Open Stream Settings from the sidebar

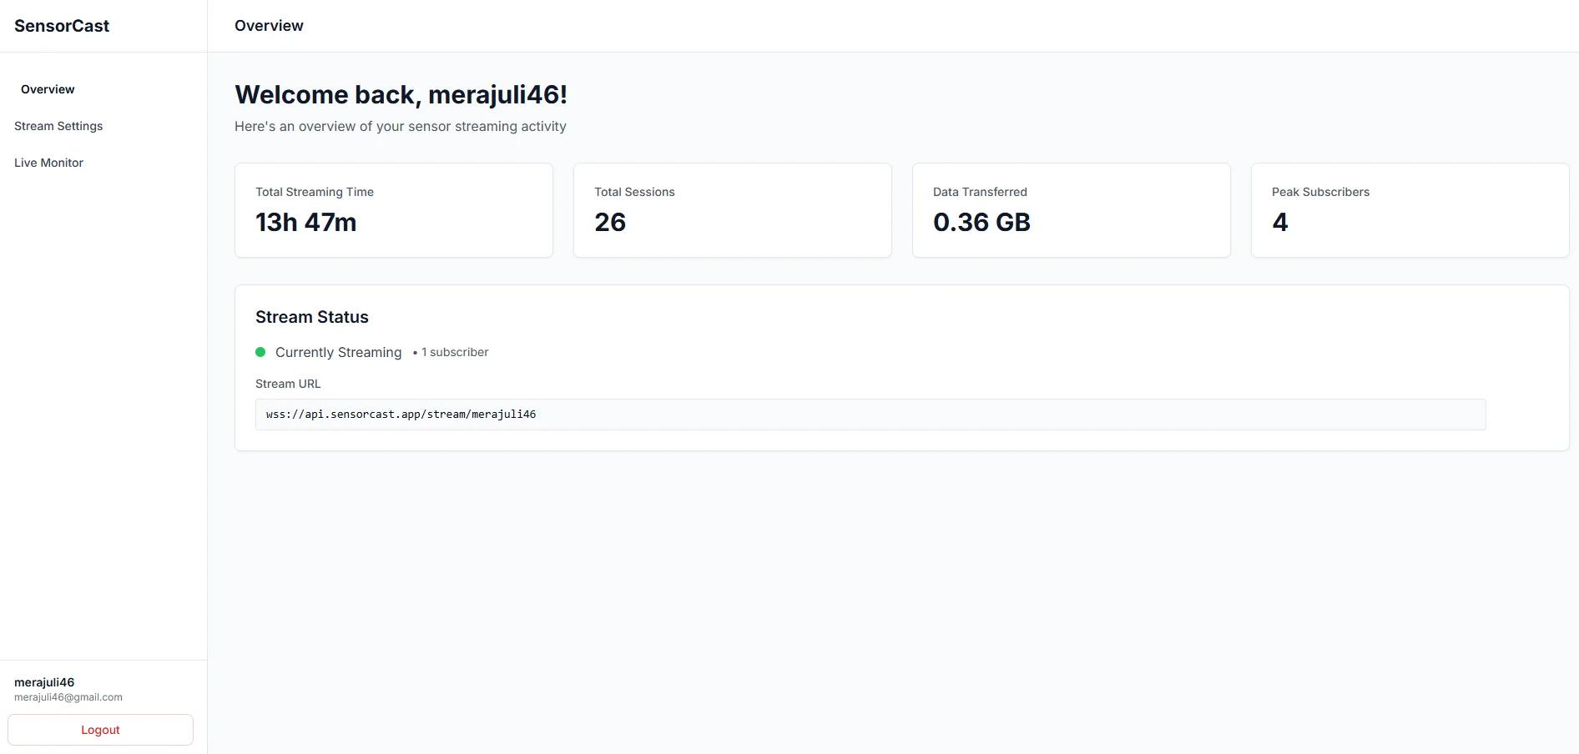58,126
